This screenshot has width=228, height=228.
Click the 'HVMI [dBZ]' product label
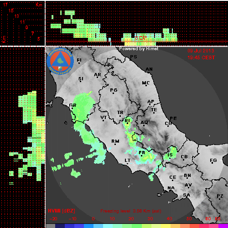(x=62, y=211)
